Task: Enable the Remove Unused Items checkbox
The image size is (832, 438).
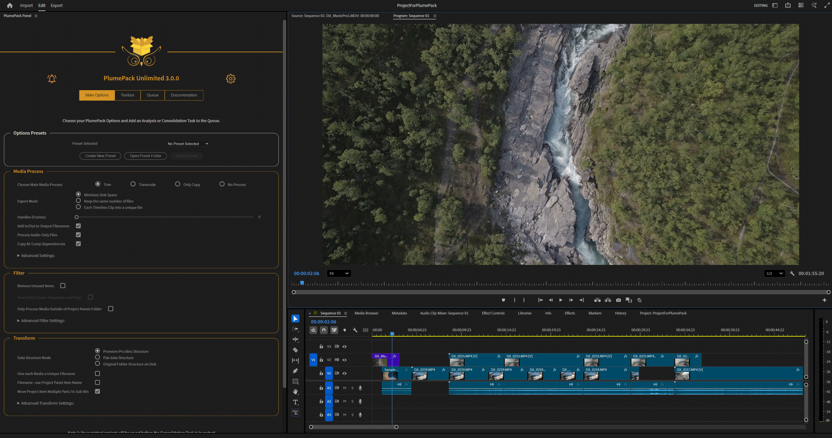Action: coord(63,285)
